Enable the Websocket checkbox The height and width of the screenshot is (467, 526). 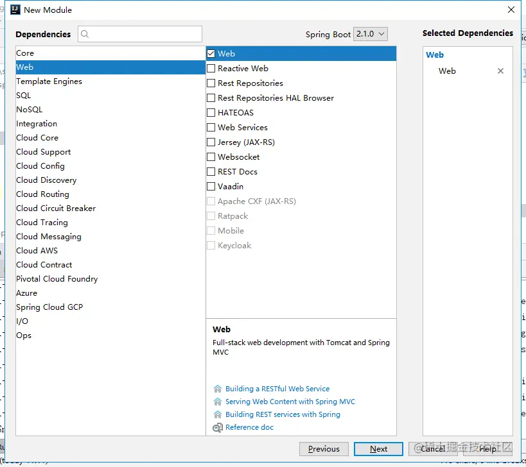point(211,157)
